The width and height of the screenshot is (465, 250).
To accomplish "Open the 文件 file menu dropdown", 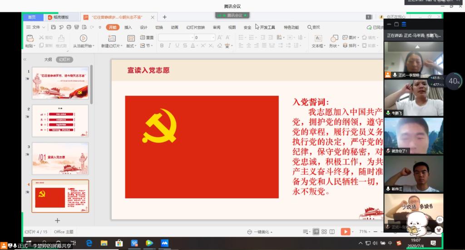I will tap(36, 27).
